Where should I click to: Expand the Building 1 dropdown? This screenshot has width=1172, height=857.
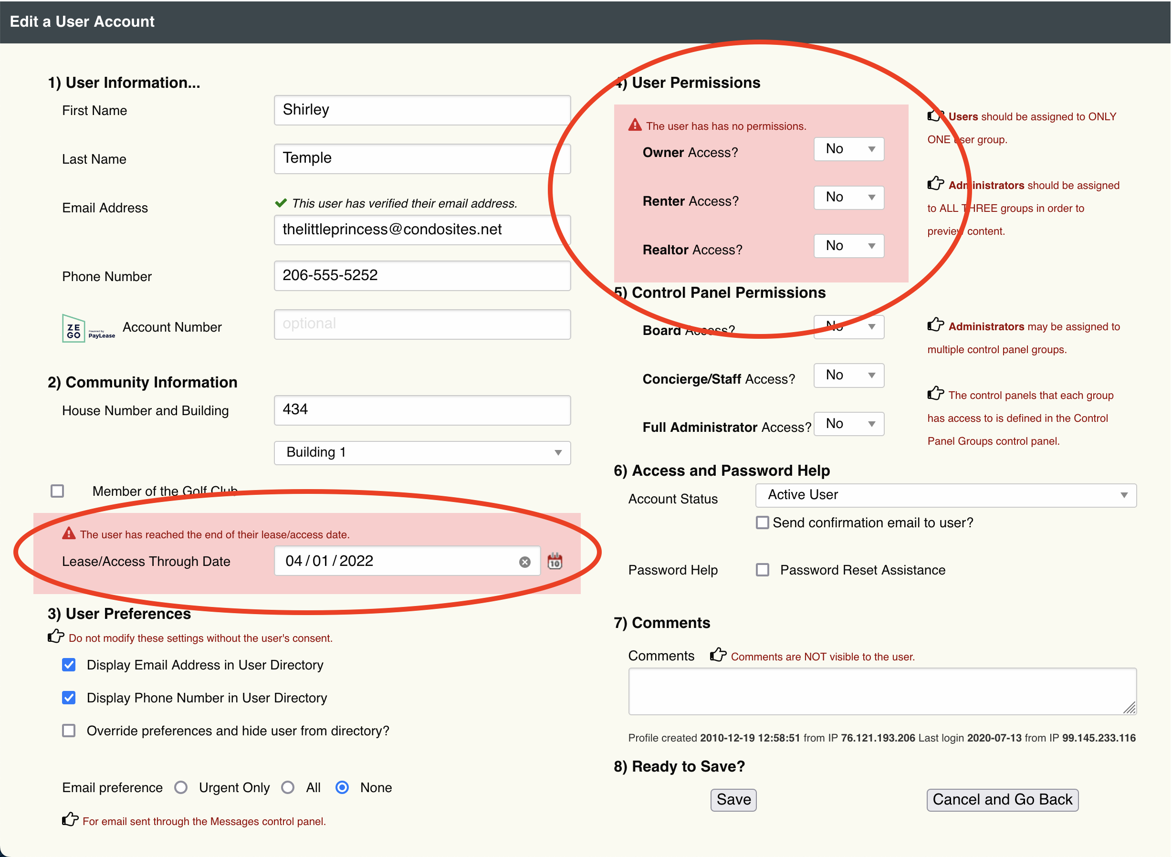coord(422,452)
